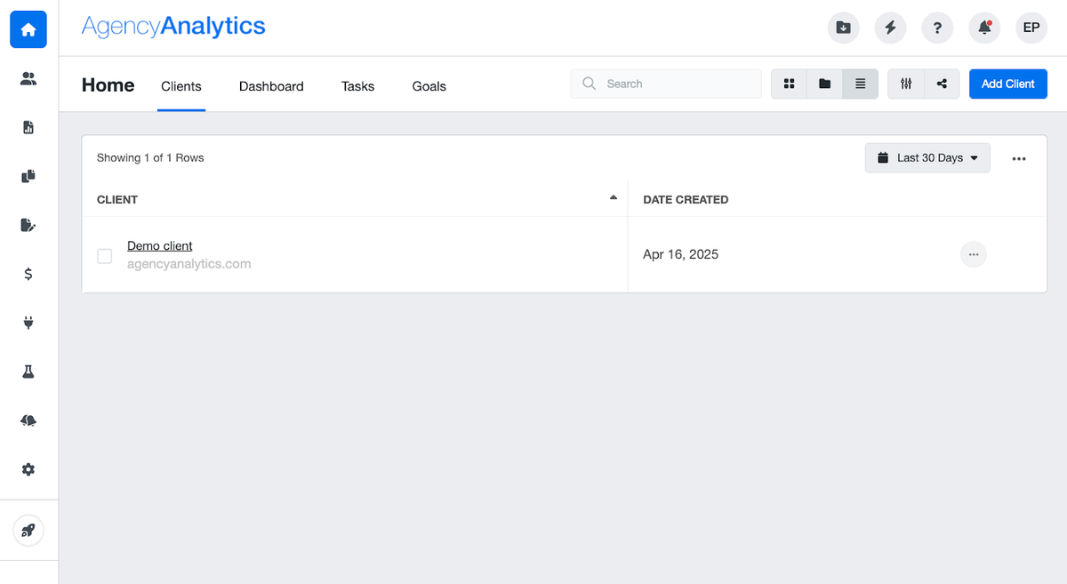Click the Search input field
This screenshot has width=1067, height=584.
pos(666,84)
